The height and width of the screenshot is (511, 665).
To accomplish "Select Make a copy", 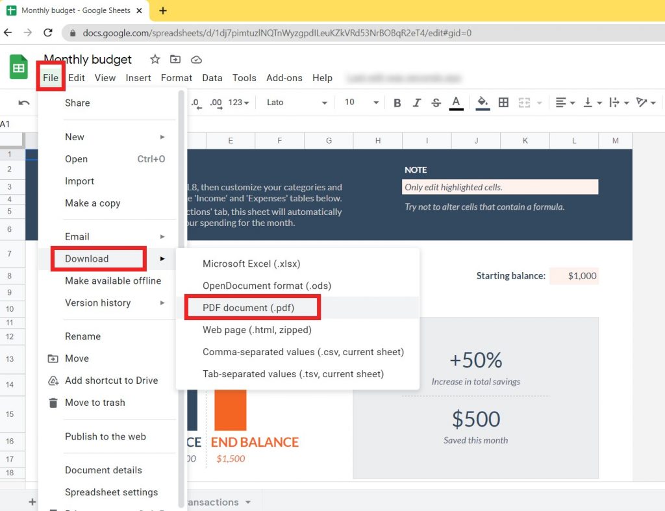I will click(x=108, y=203).
